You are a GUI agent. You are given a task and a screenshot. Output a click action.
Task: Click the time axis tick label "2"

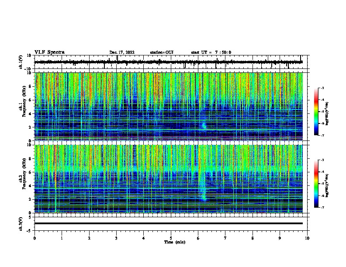[89, 238]
